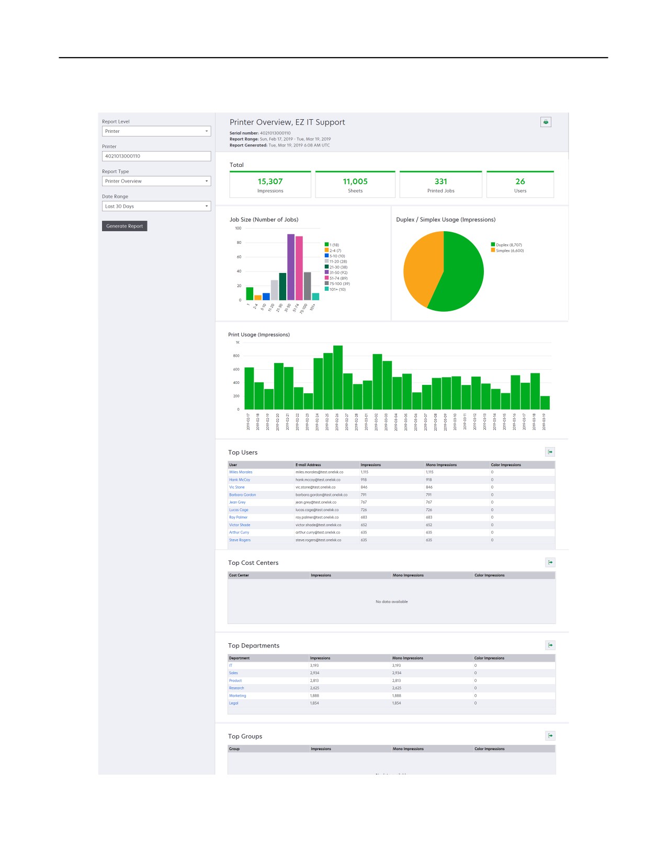This screenshot has width=667, height=863.
Task: Open the Marketing department link
Action: point(238,696)
